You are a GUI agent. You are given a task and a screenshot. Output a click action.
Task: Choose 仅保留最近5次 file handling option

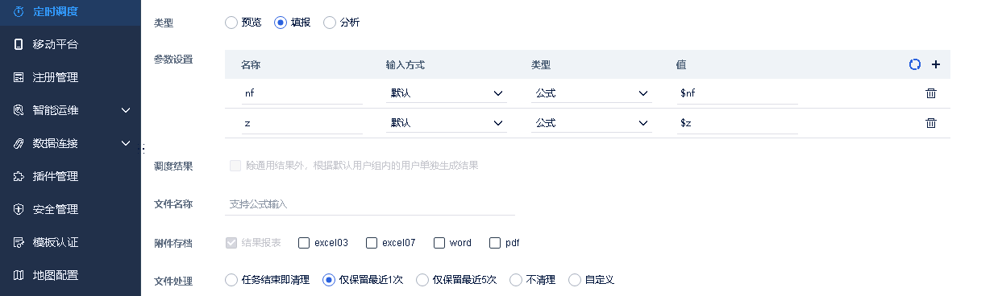click(422, 280)
